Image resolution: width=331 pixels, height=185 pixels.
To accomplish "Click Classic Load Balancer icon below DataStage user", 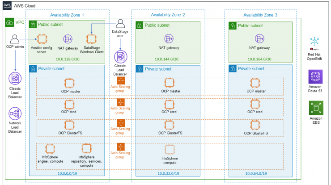I will tap(120, 57).
